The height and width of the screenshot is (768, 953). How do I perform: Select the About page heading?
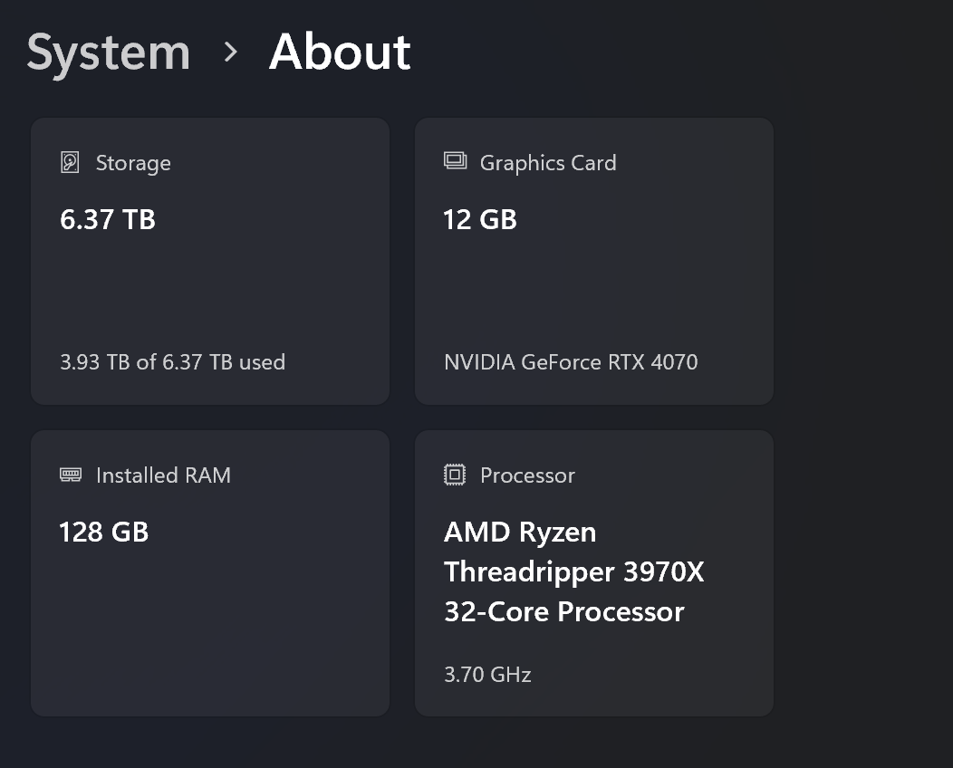coord(340,53)
